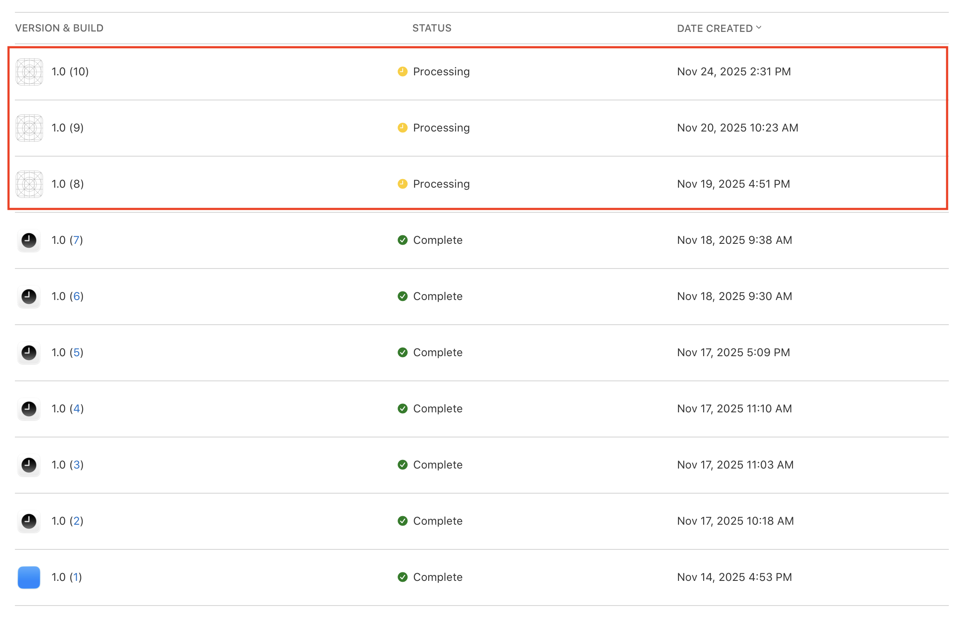The width and height of the screenshot is (962, 623).
Task: Click blue app icon for build 1
Action: pyautogui.click(x=29, y=577)
